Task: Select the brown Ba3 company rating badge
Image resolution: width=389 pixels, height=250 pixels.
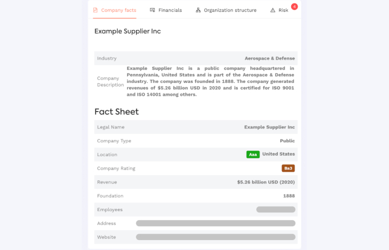Action: 288,168
